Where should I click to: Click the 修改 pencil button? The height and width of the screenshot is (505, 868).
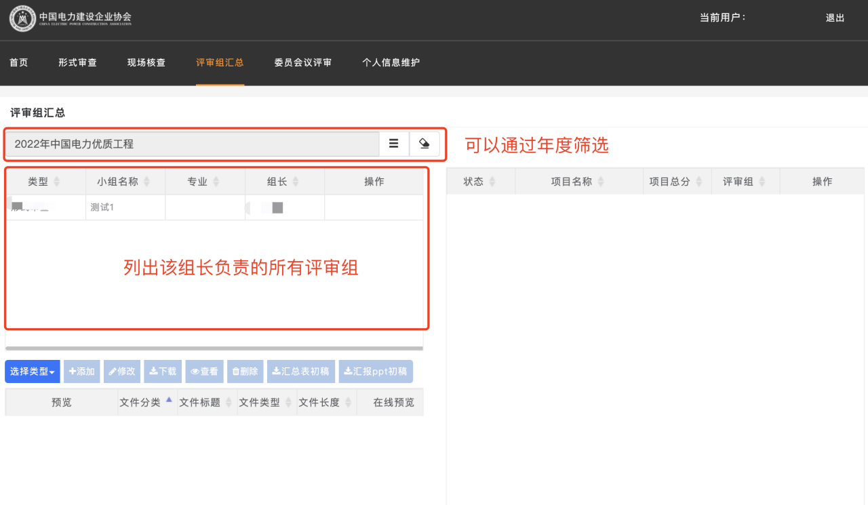click(x=122, y=371)
